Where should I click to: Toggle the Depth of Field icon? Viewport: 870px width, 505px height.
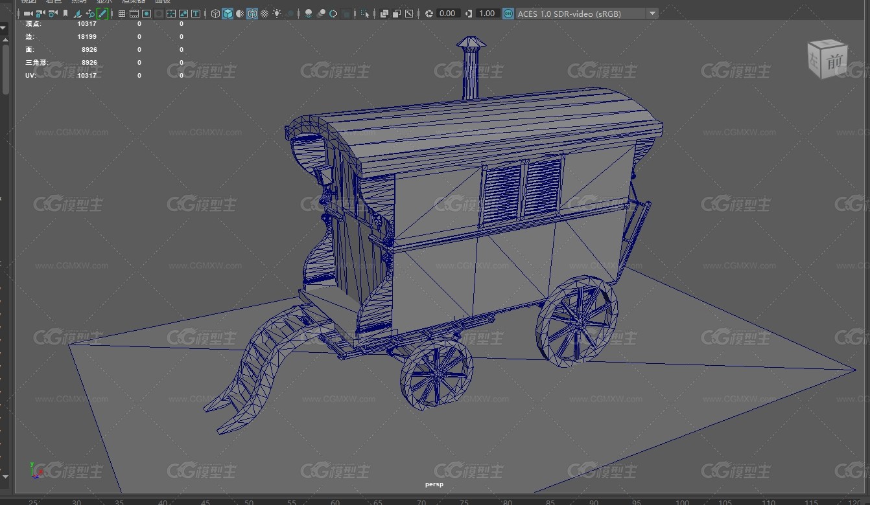point(346,14)
